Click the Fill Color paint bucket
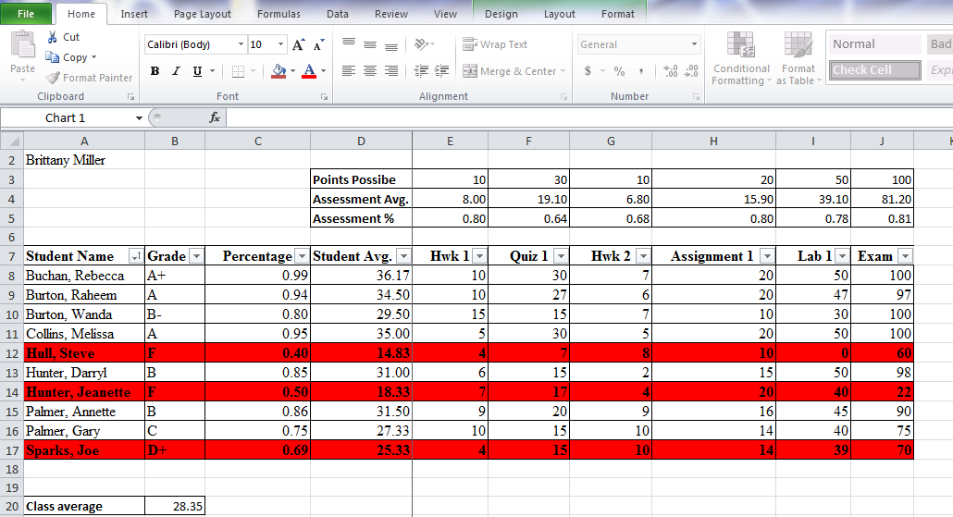Screen dimensions: 953x517 tap(279, 71)
